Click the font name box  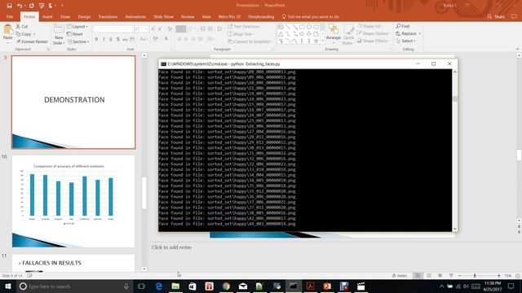pos(113,29)
